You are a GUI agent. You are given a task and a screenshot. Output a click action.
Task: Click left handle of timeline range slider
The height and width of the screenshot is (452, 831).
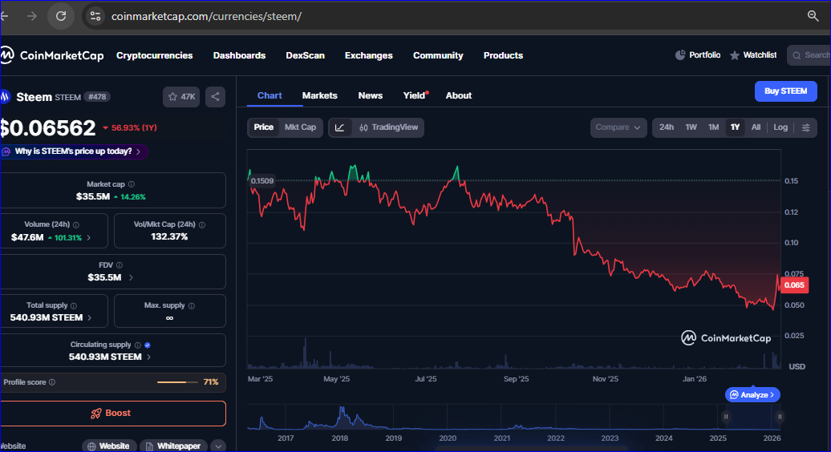coord(726,417)
